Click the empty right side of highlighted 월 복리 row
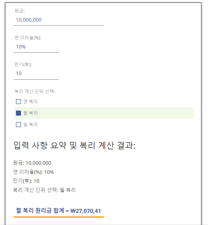The height and width of the screenshot is (225, 208). 133,113
